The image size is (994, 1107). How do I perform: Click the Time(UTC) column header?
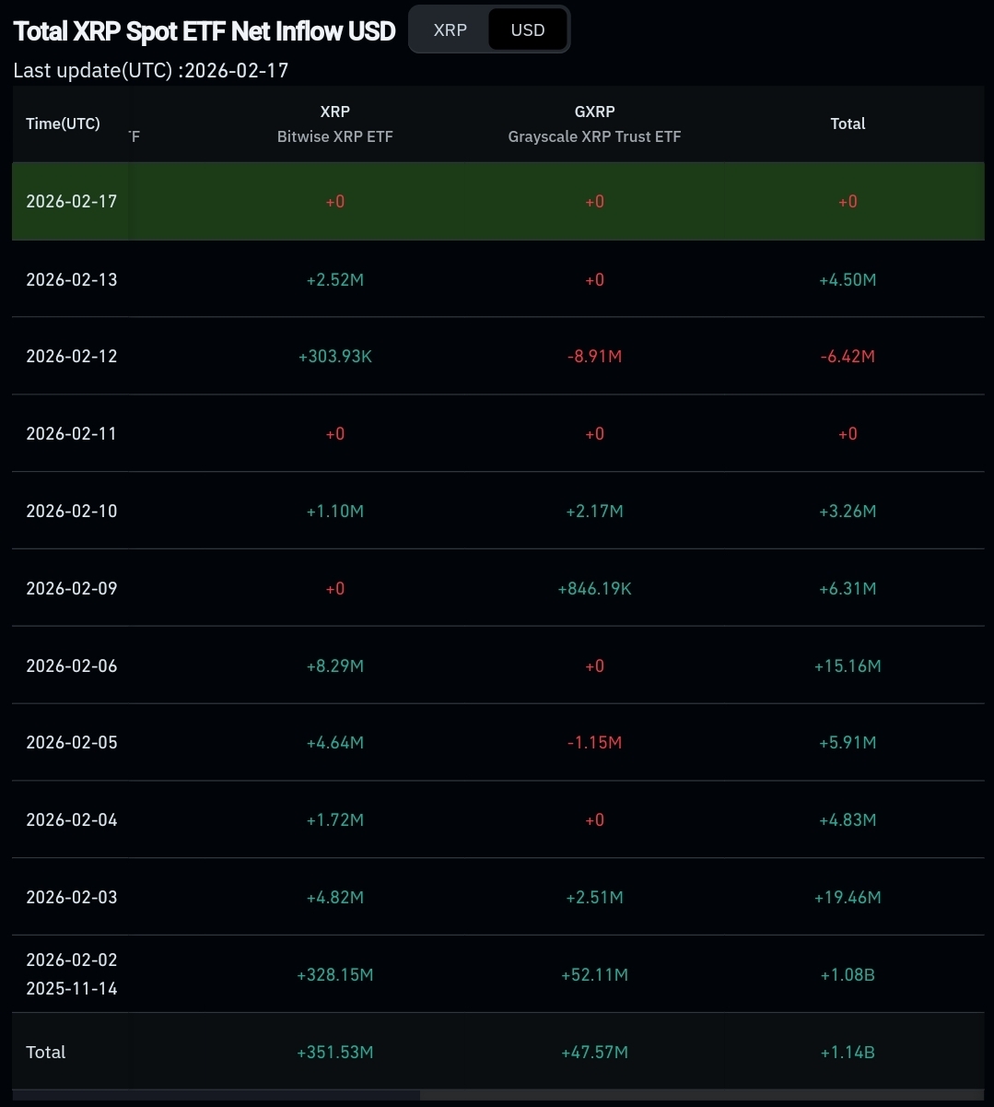63,124
